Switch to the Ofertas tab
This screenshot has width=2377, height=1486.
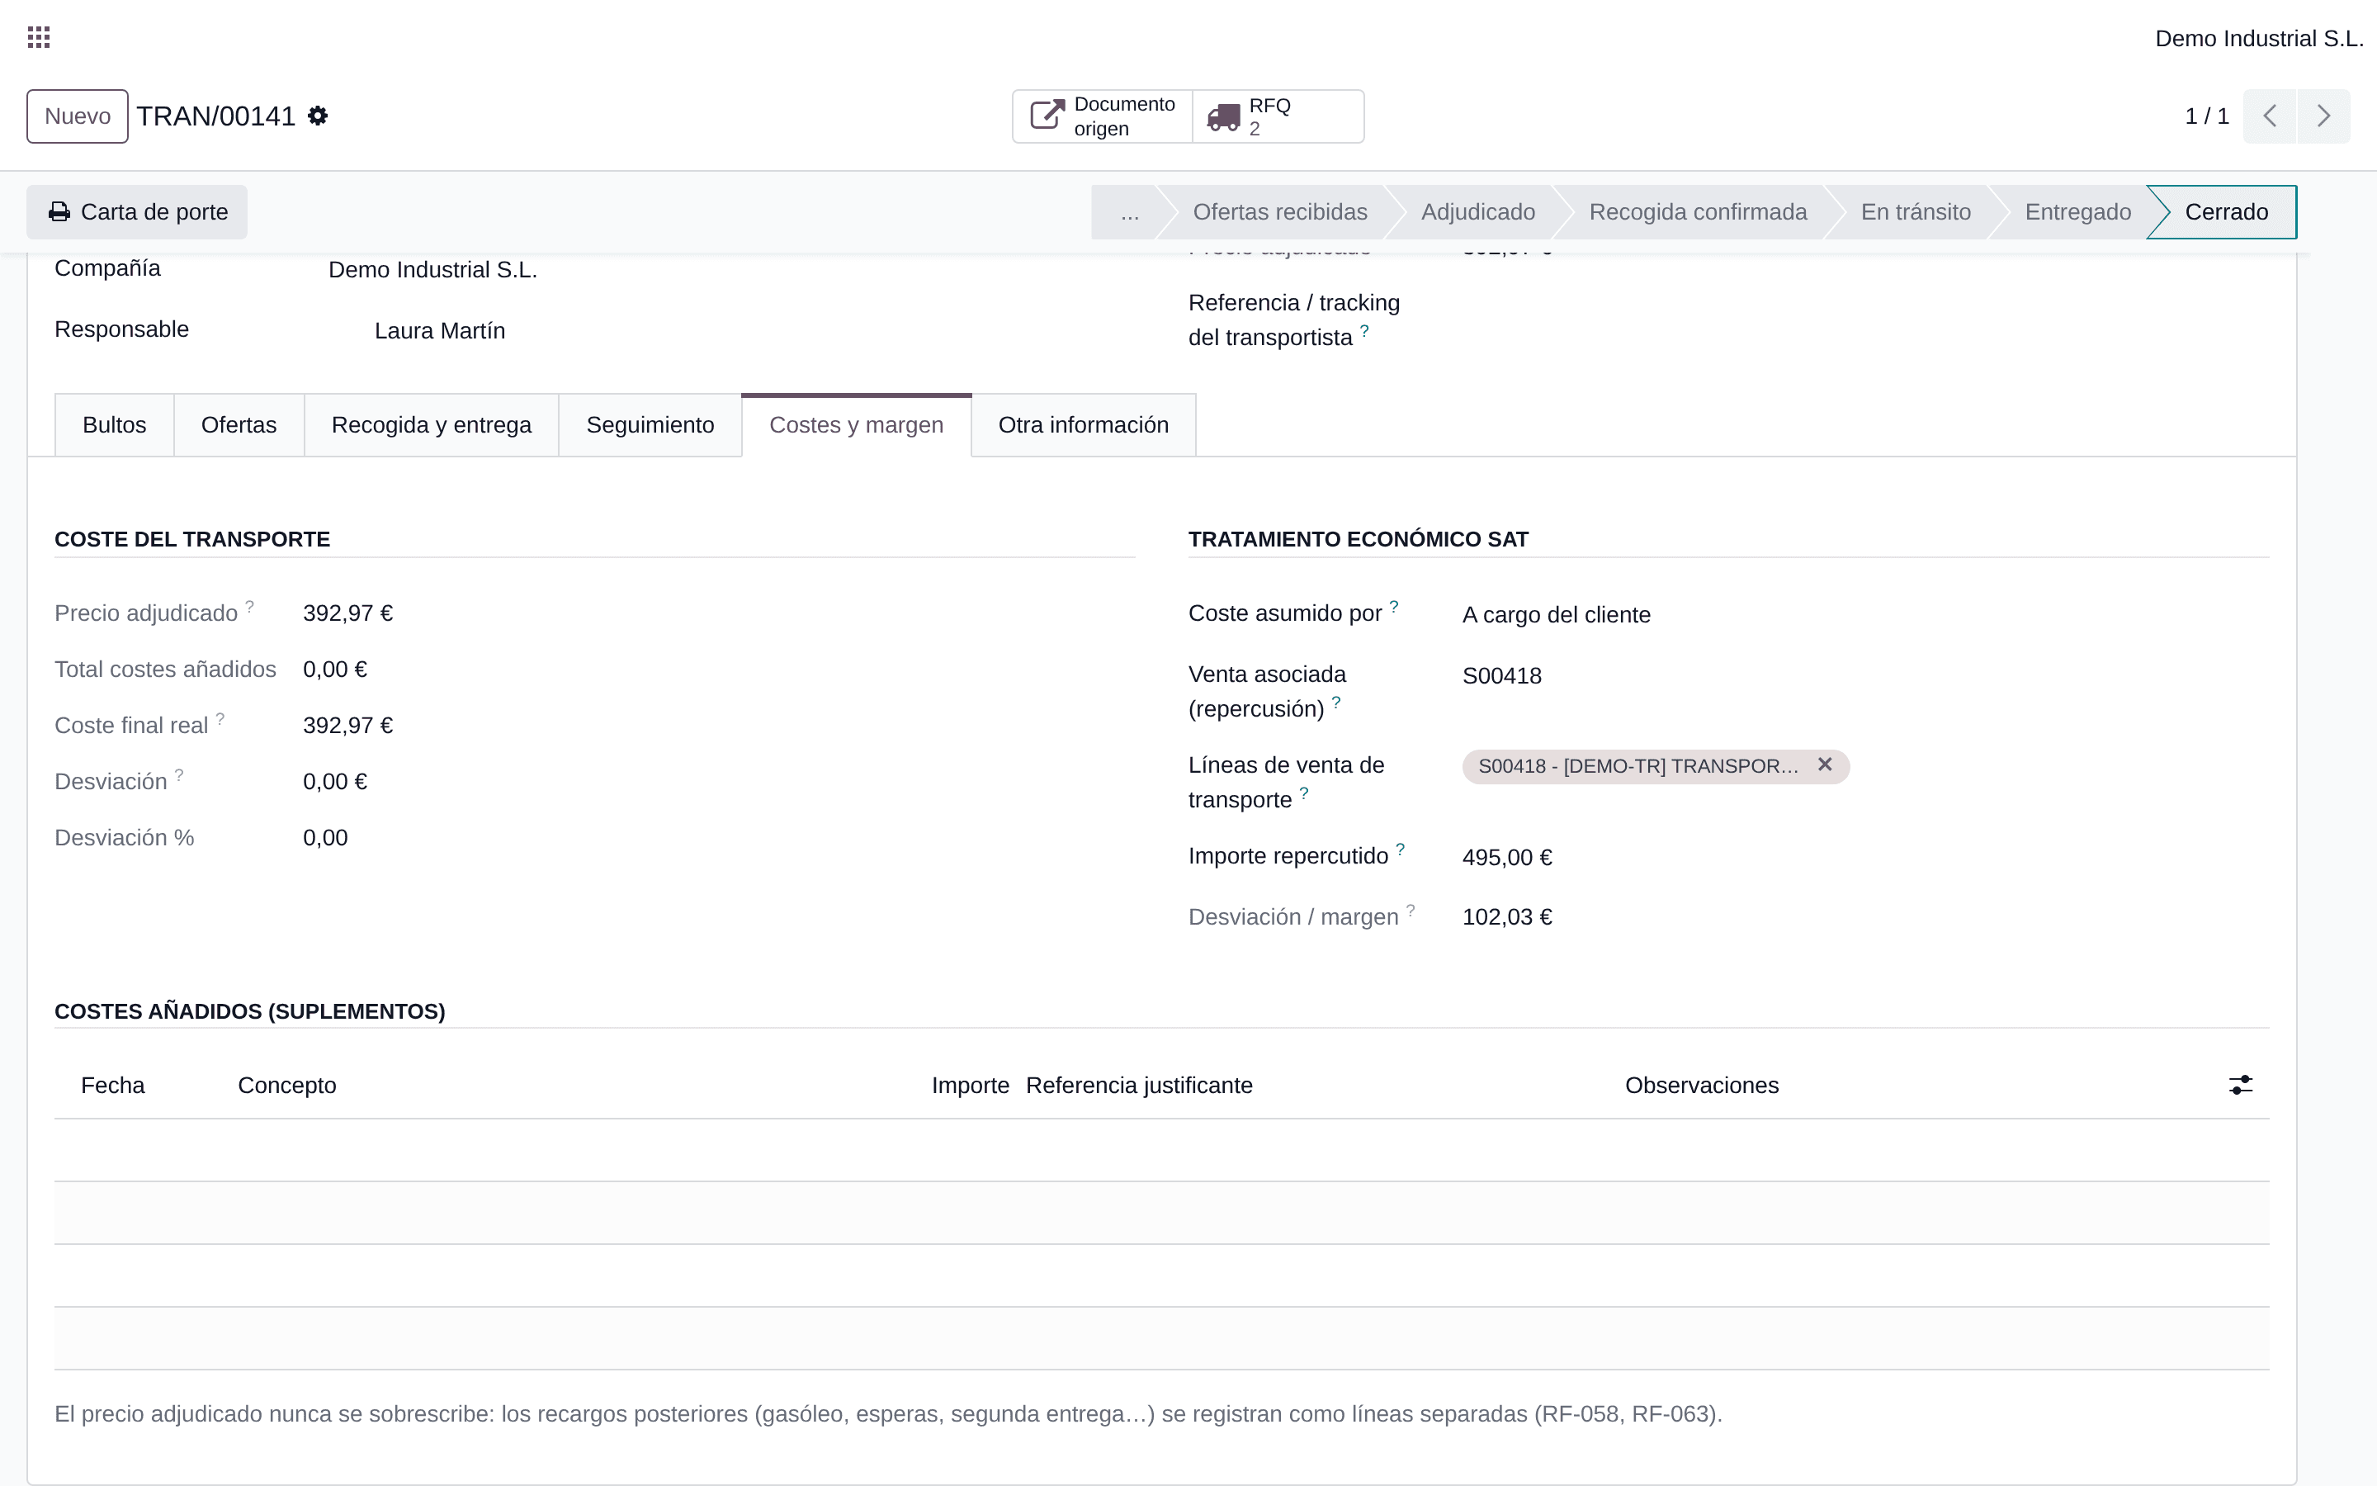coord(239,425)
